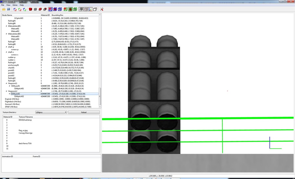Viewport: 295px width, 179px height.
Task: Collapse the HarpoonL1 tree node
Action: (x=6, y=83)
